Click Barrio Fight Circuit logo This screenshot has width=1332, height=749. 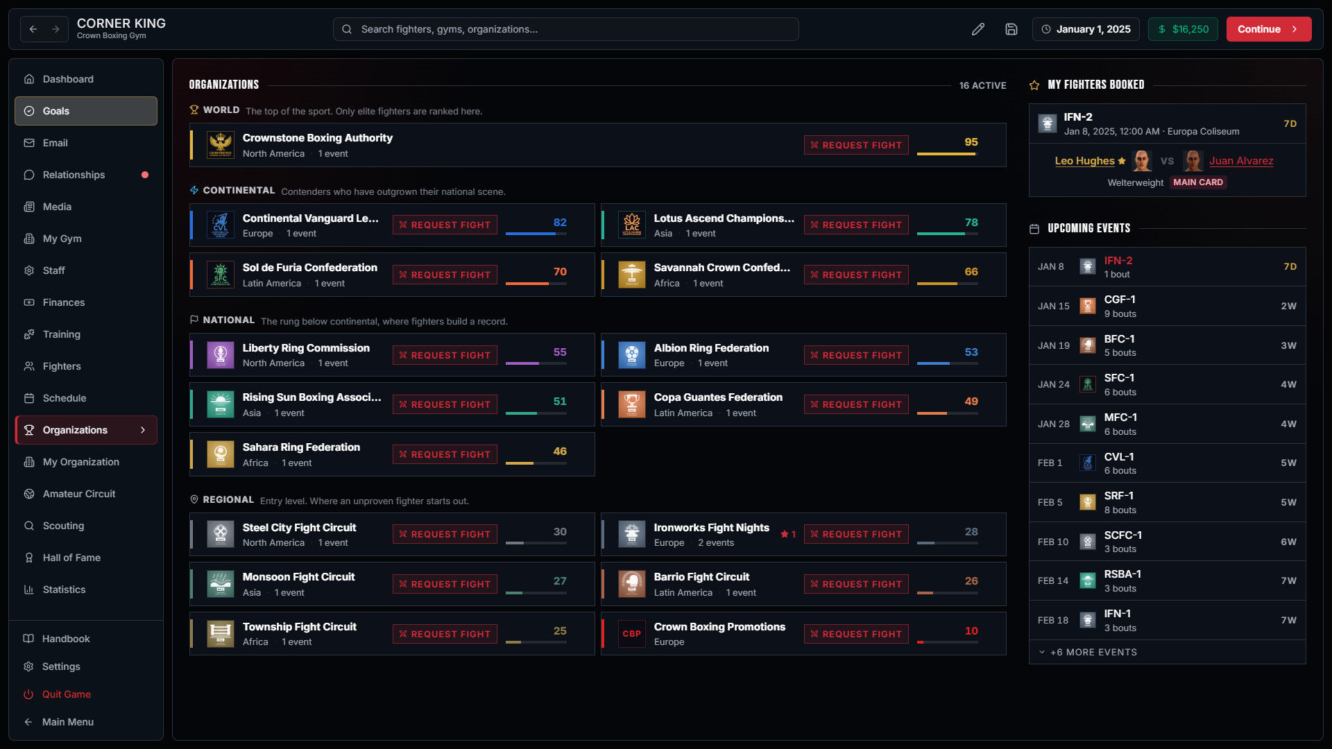[632, 584]
